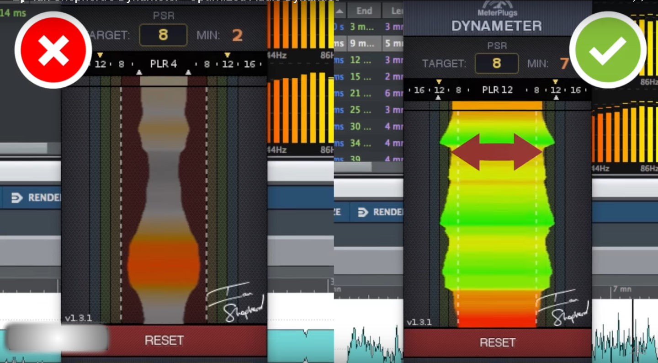Click the MeterPlugs Dynameter logo
The width and height of the screenshot is (658, 363).
pos(497,21)
